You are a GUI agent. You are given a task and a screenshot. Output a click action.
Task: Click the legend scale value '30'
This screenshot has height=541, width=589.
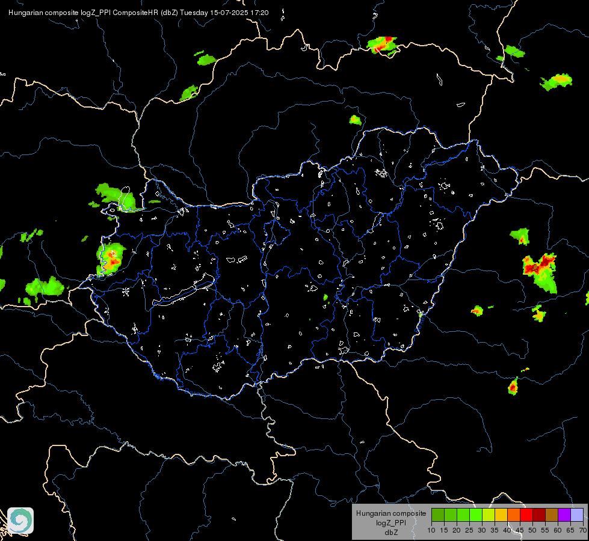click(x=482, y=530)
